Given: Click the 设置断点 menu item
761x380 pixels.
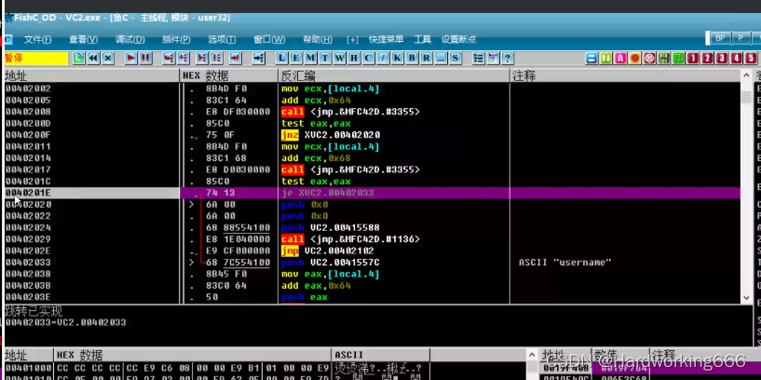Looking at the screenshot, I should [458, 39].
